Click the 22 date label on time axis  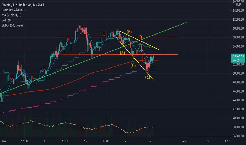coord(126,141)
